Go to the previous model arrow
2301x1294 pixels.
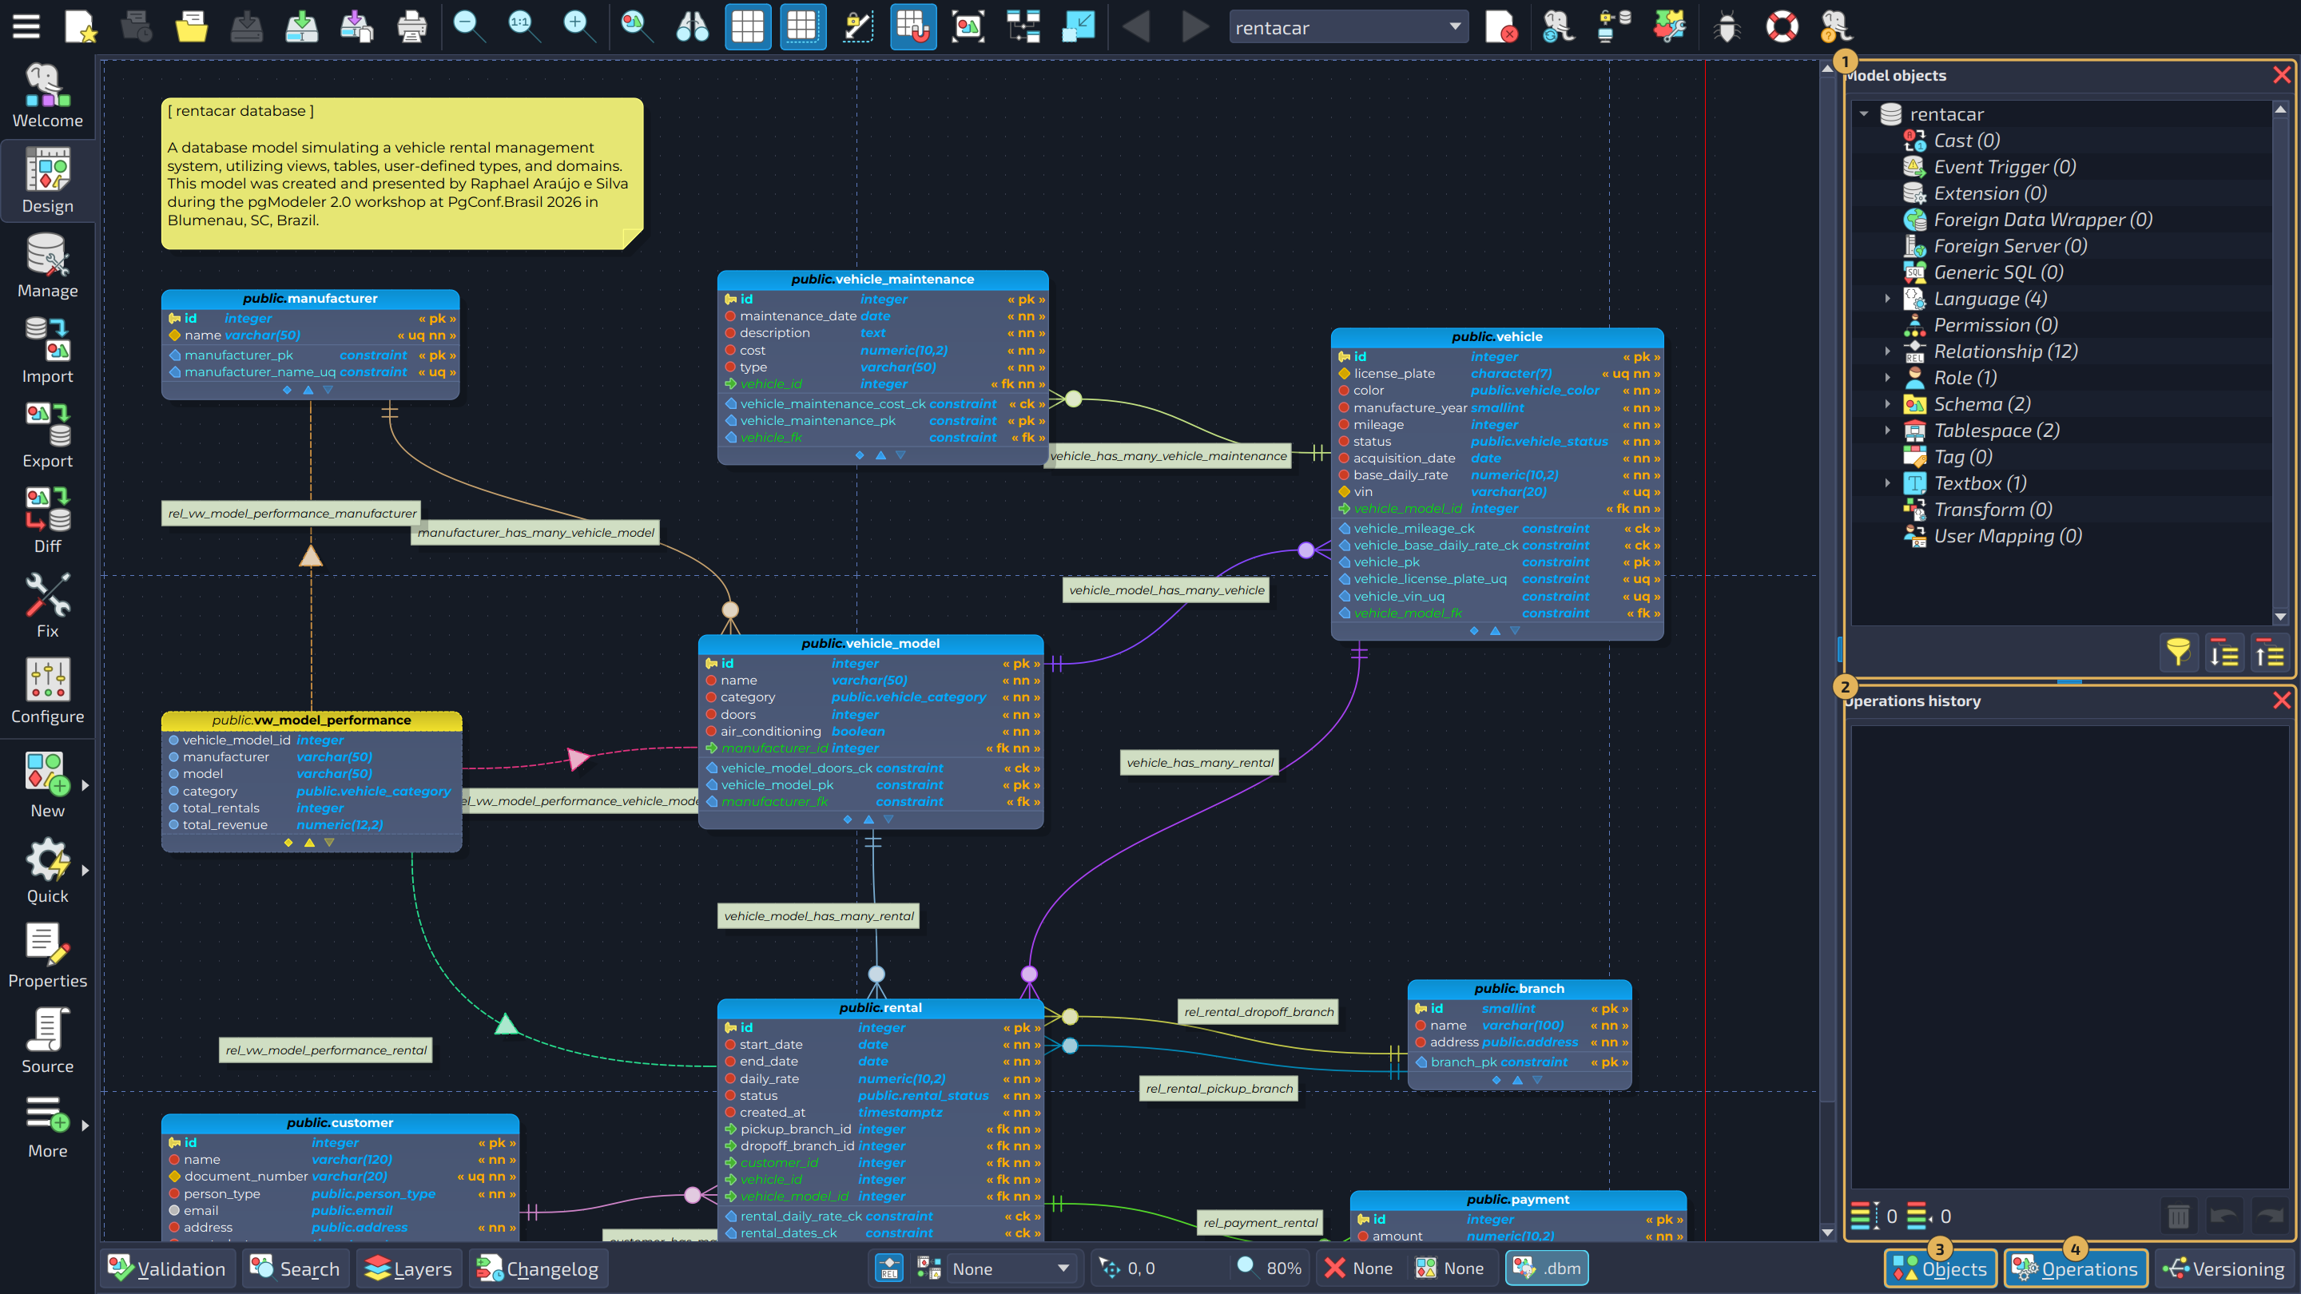1137,27
